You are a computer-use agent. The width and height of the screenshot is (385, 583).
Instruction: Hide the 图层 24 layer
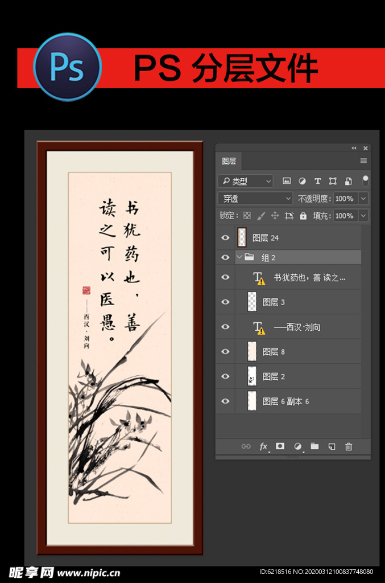pos(225,237)
